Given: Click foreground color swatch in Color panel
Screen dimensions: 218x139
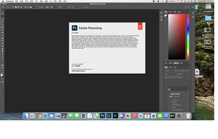Looking at the screenshot, I should (x=166, y=16).
